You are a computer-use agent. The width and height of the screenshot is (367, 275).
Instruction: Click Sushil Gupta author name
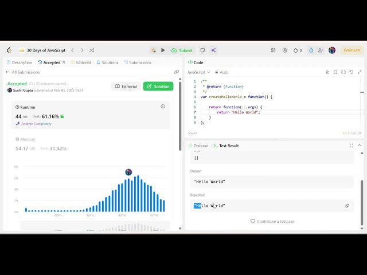point(23,91)
